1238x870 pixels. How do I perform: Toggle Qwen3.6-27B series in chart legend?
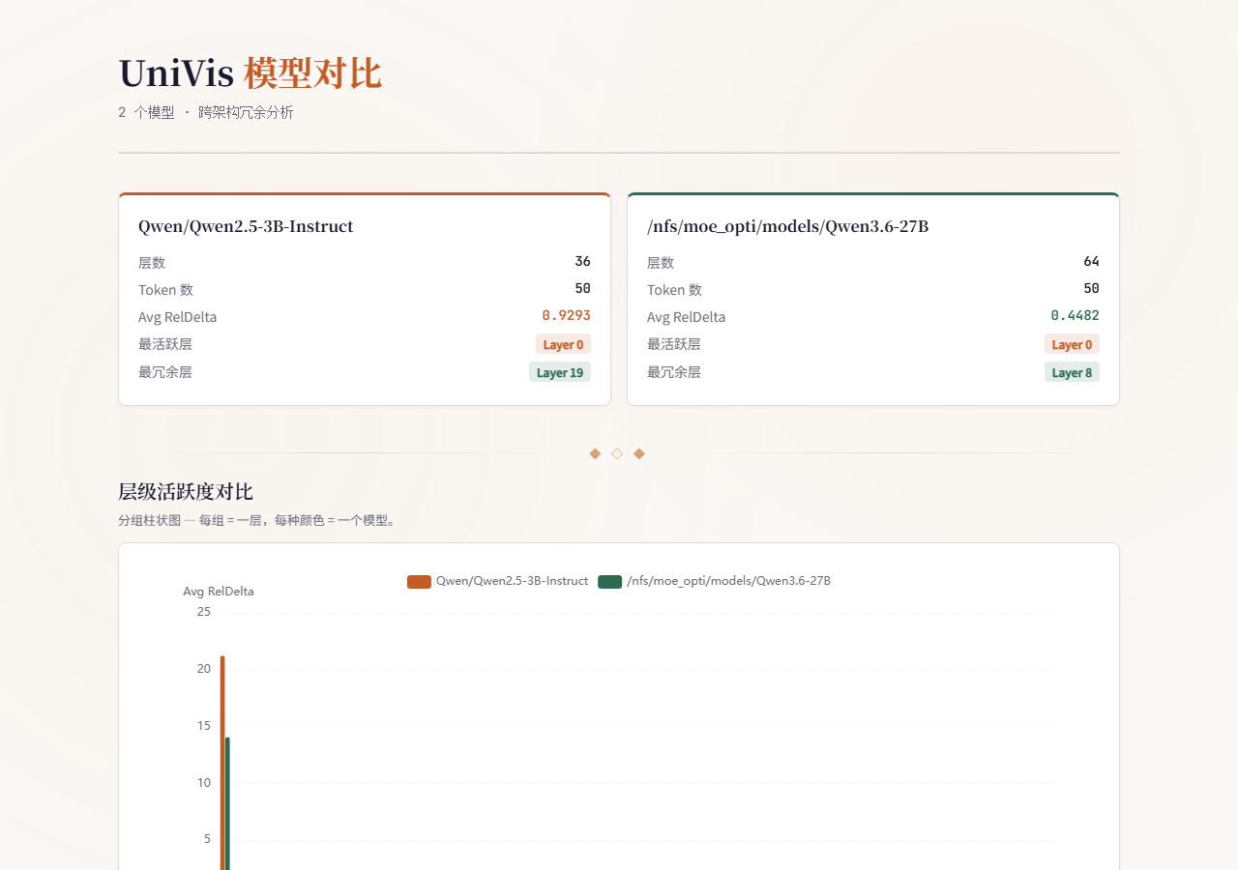click(714, 581)
